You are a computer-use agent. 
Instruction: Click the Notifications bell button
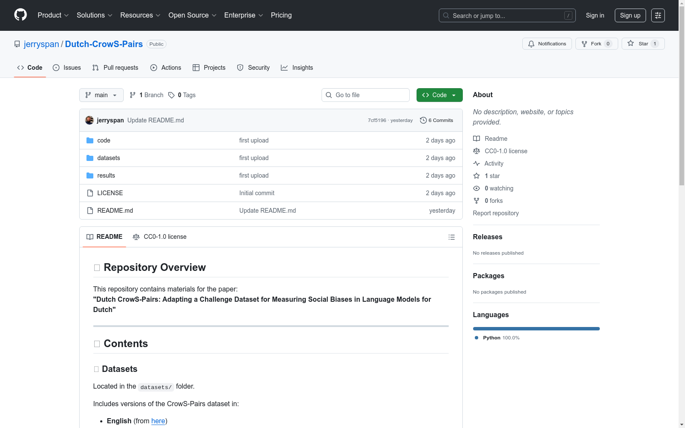pos(547,44)
